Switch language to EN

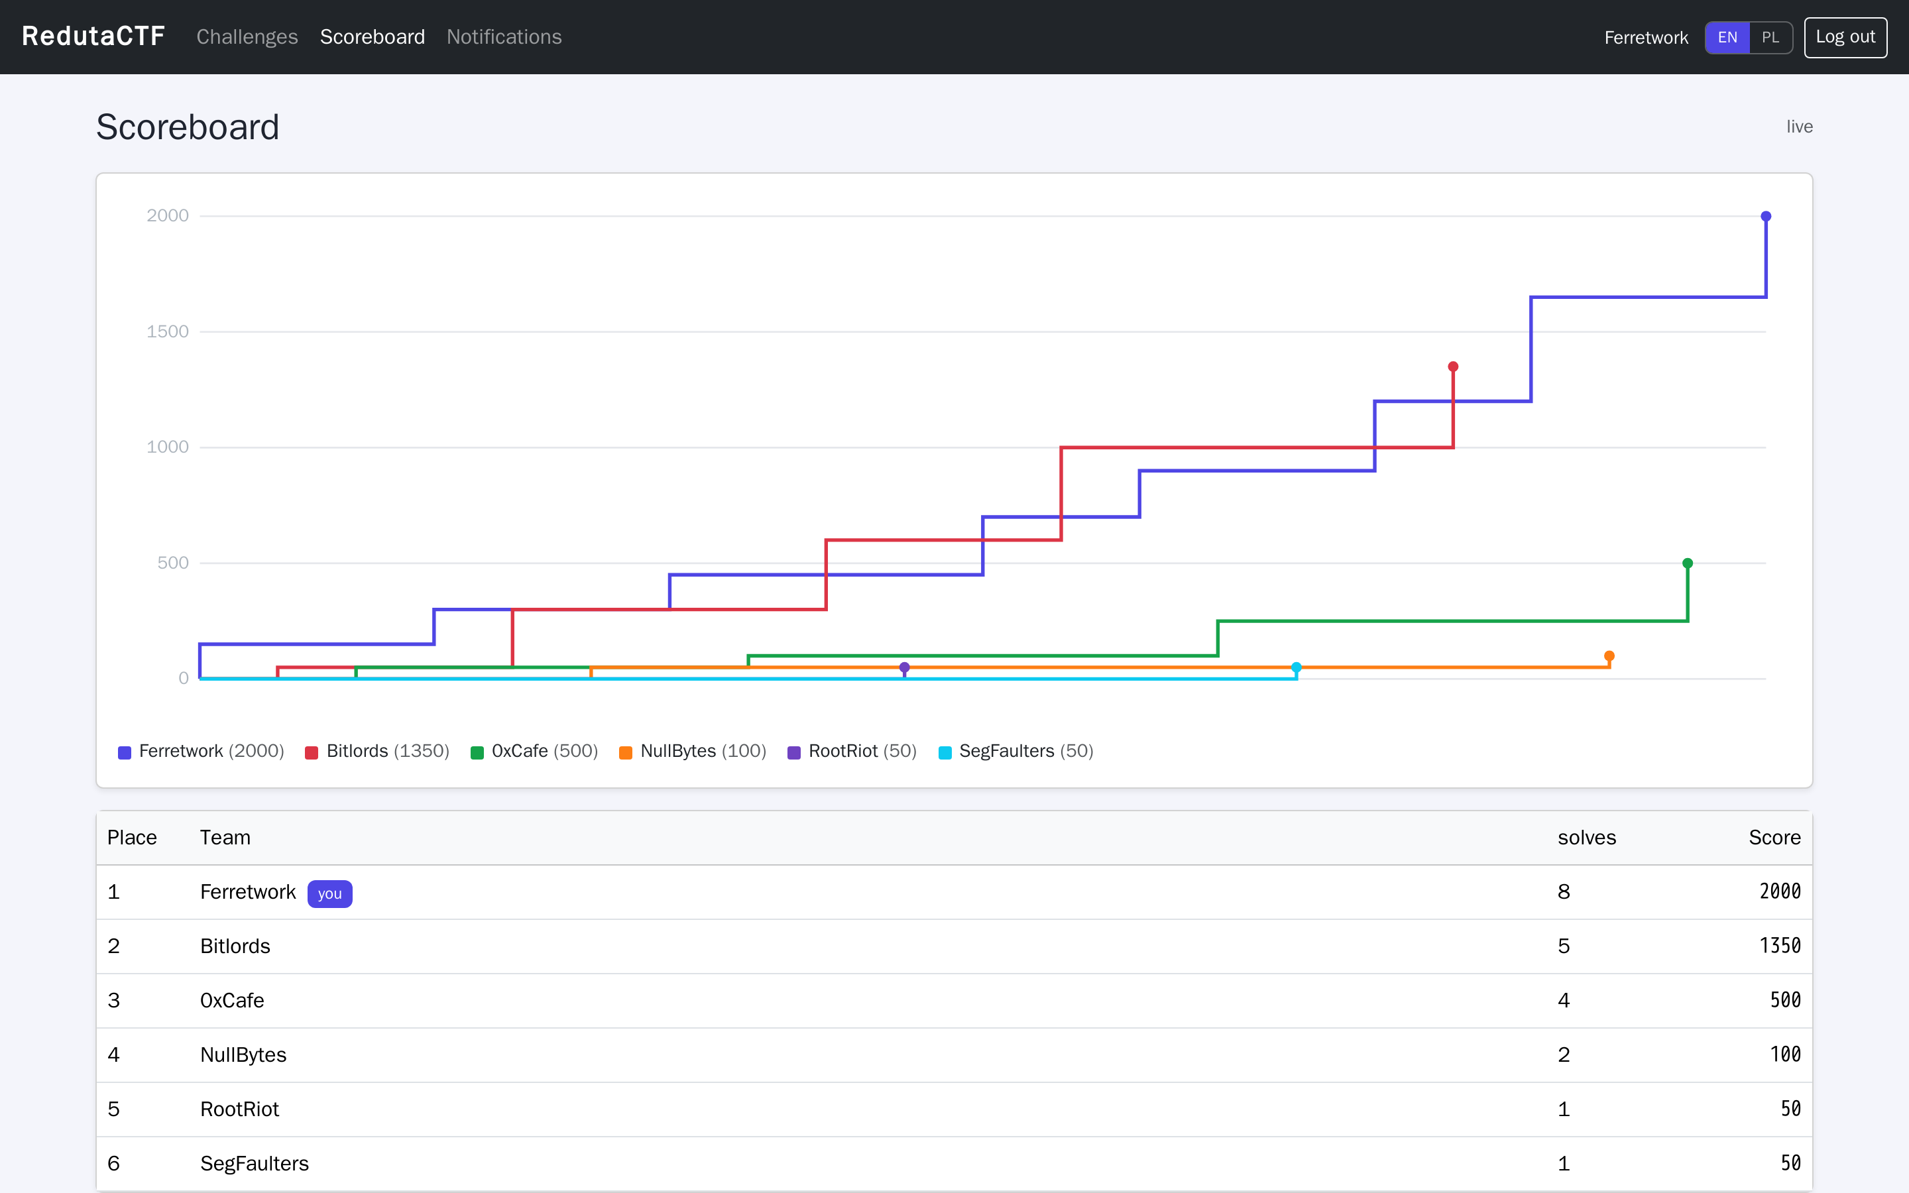pos(1727,37)
